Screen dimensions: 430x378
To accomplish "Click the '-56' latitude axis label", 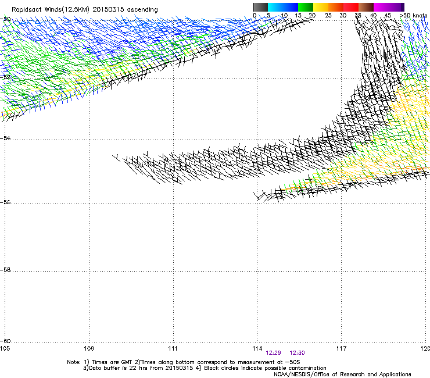I will pyautogui.click(x=5, y=202).
